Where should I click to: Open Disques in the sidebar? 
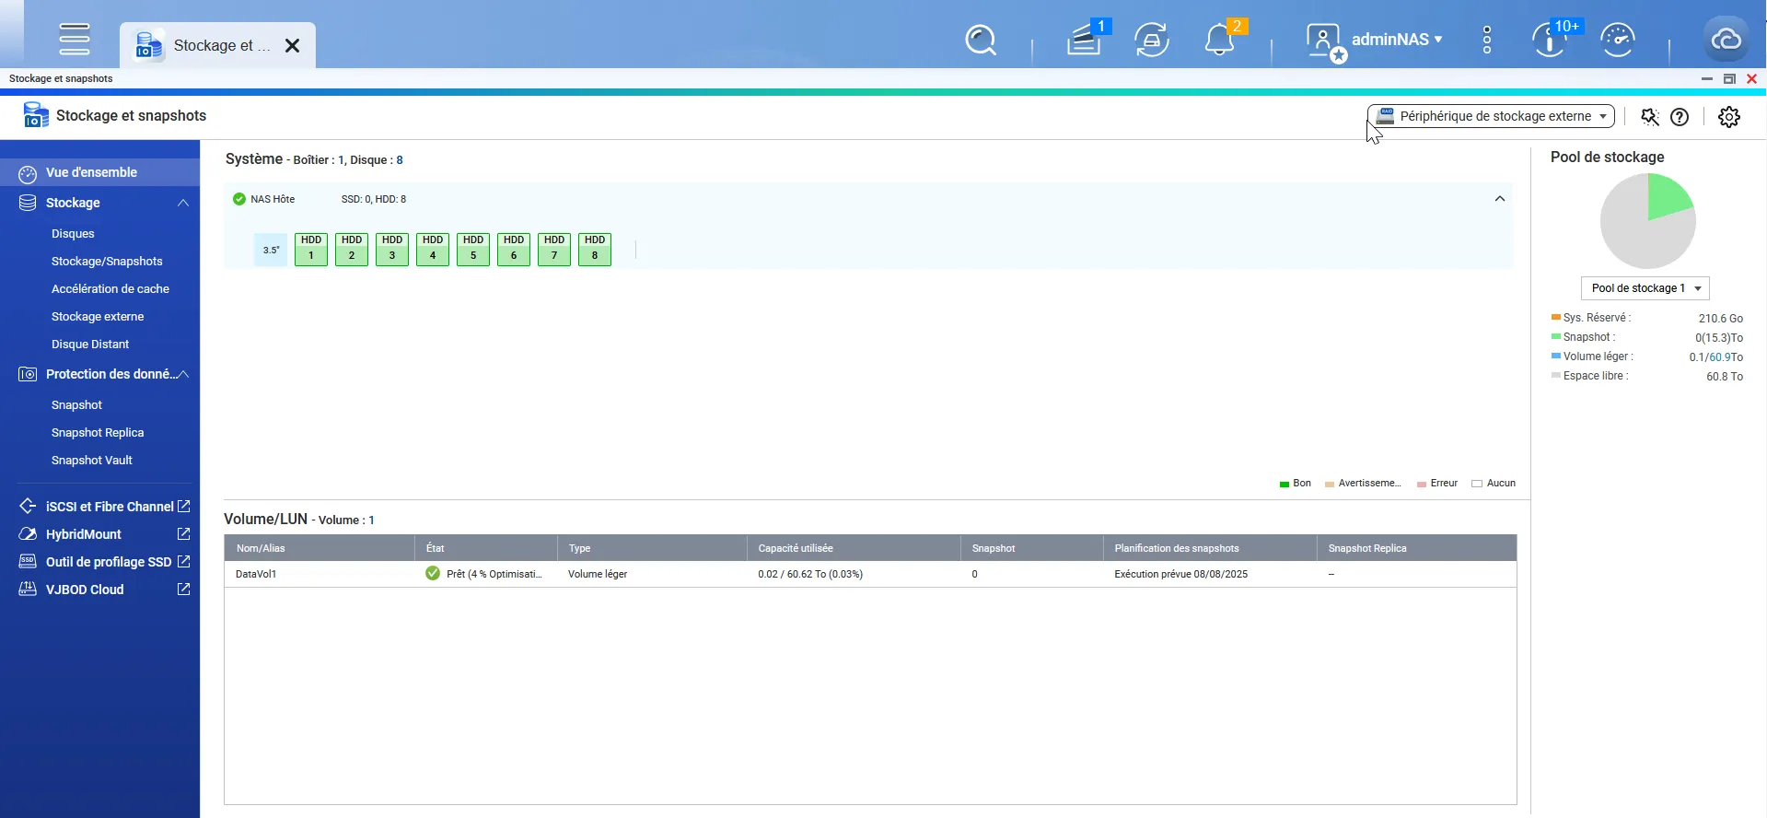pos(73,234)
